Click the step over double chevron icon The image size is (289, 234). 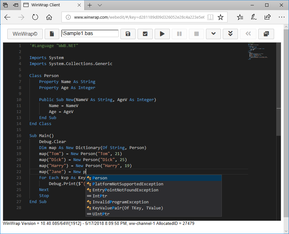click(x=231, y=34)
